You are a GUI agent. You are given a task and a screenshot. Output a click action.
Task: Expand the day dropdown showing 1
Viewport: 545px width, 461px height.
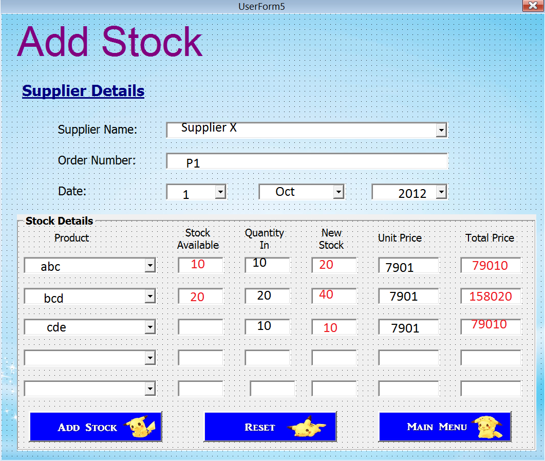[220, 192]
